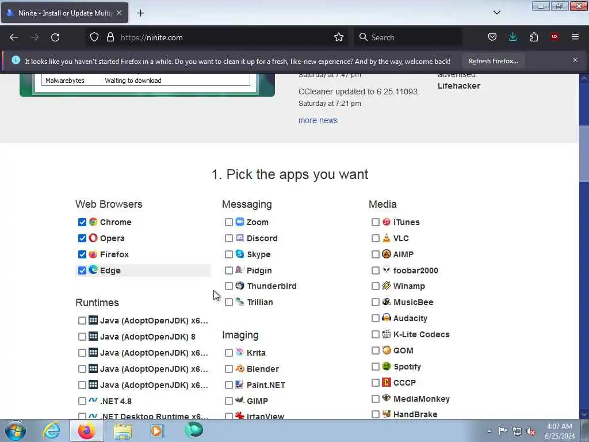Click the site security padlock icon
Screen dimensions: 589x442
point(110,37)
